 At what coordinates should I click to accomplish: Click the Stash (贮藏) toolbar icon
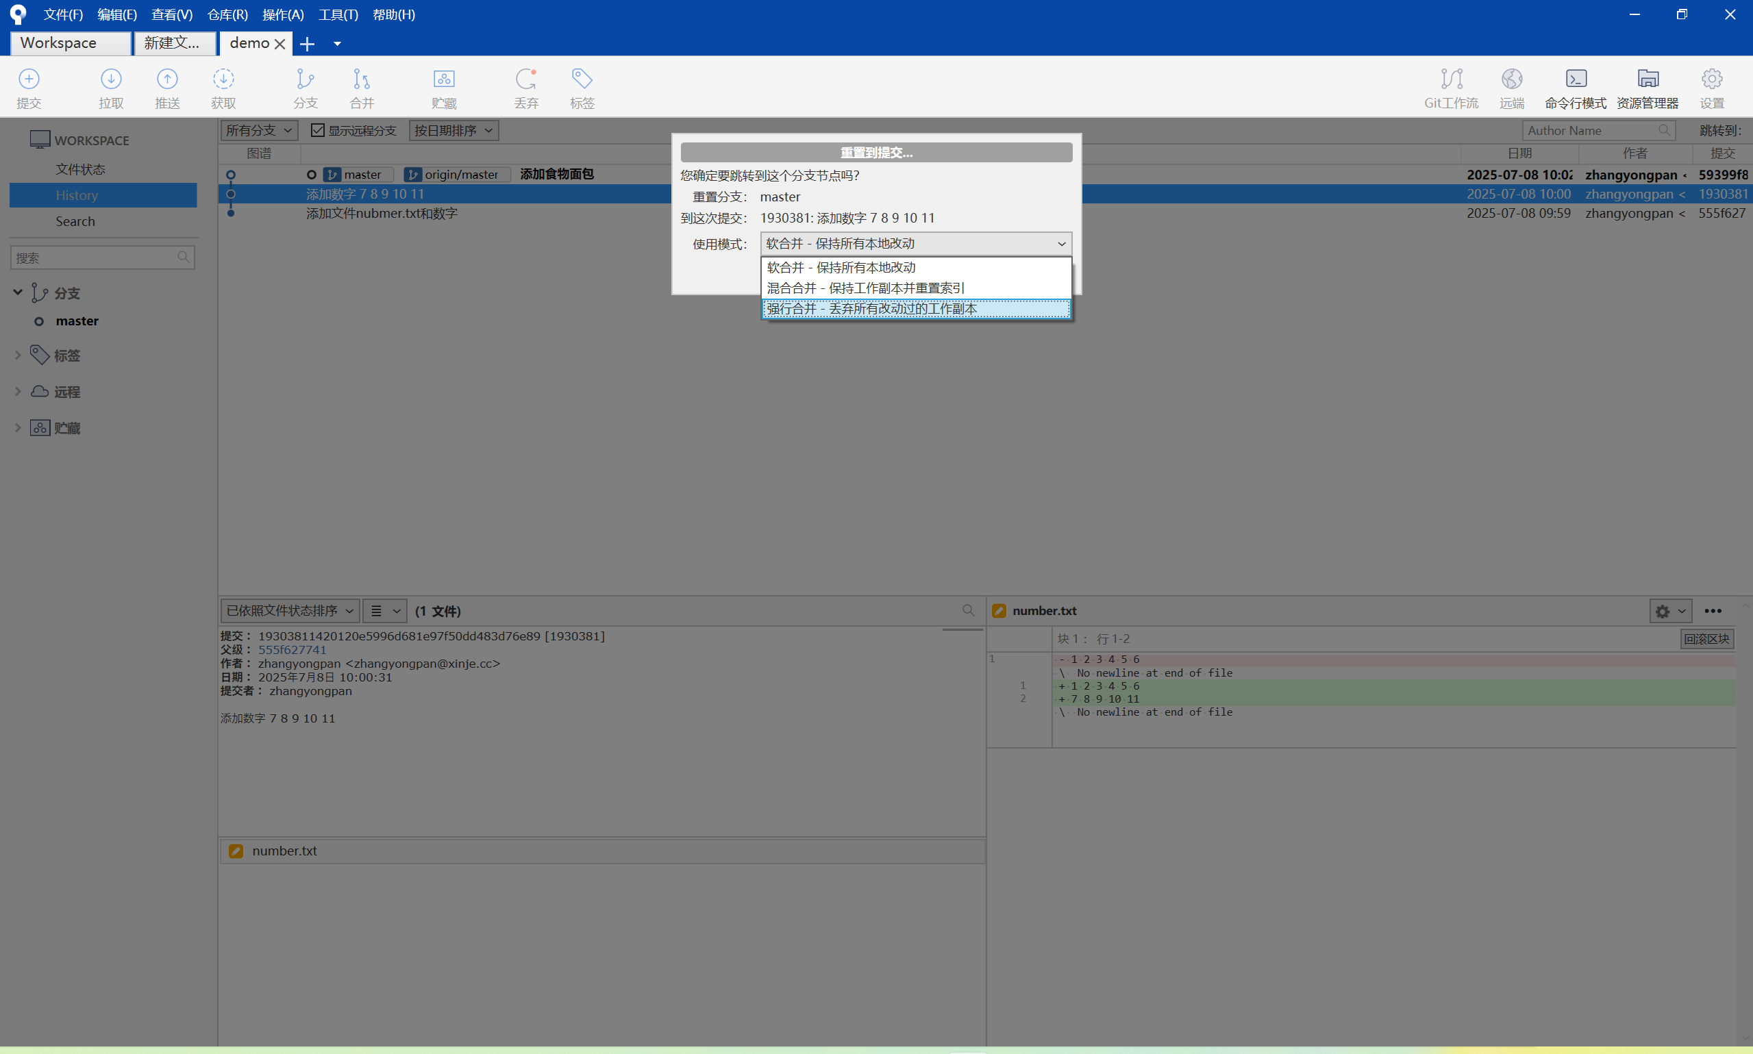(444, 78)
